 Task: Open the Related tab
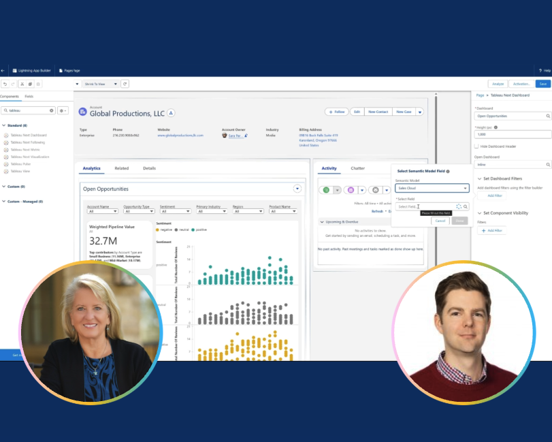tap(121, 168)
